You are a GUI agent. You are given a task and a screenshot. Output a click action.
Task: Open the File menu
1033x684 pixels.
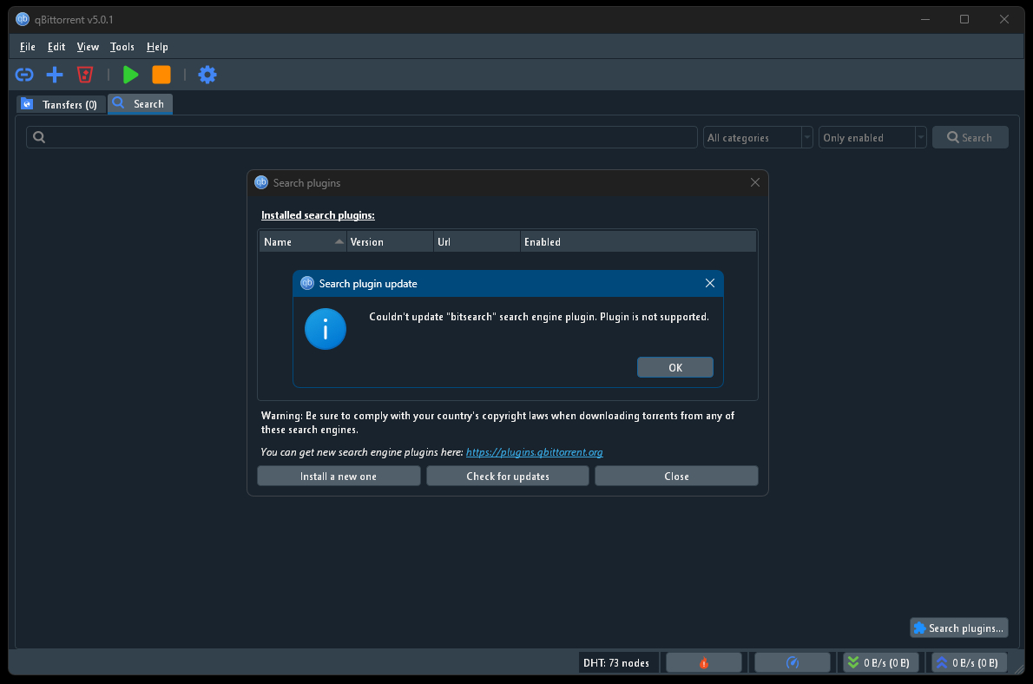pyautogui.click(x=28, y=47)
